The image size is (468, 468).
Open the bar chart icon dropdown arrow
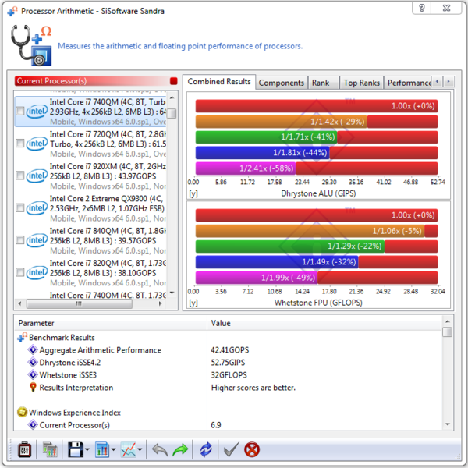113,450
